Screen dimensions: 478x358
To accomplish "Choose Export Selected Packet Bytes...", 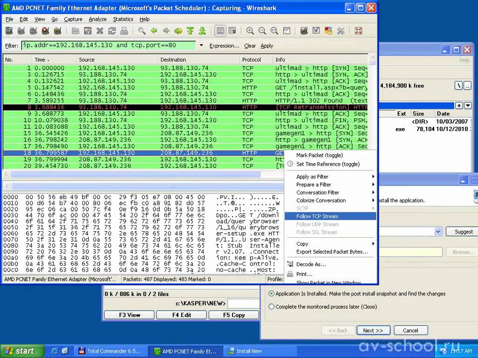I will (x=330, y=252).
